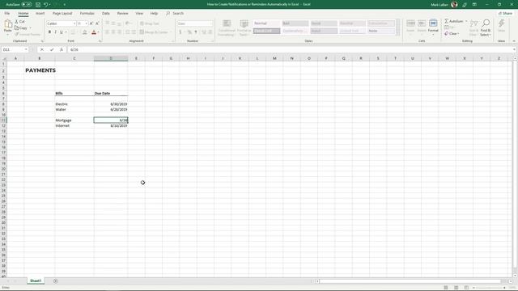Open the Help tab
The image size is (518, 291).
[x=154, y=13]
